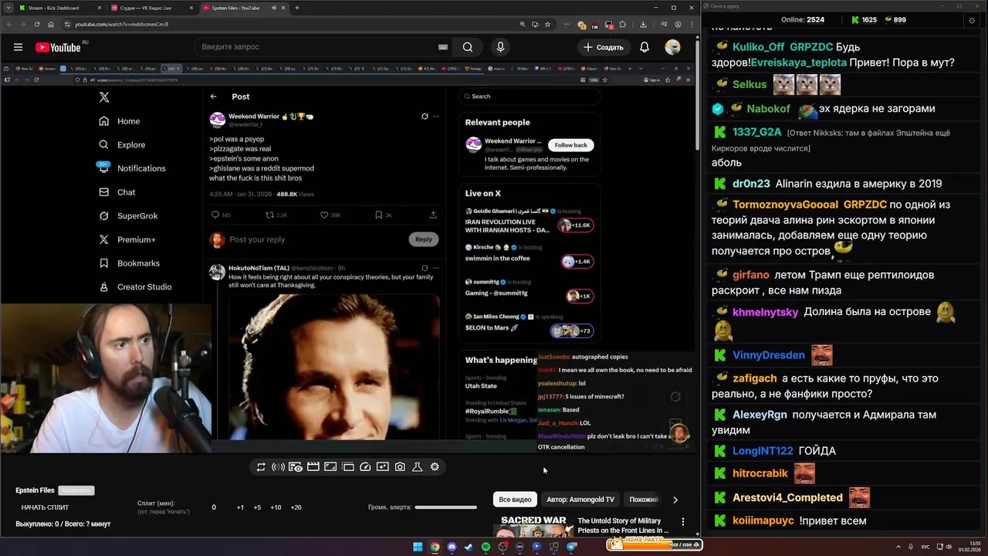Viewport: 988px width, 556px height.
Task: Open YouTube account avatar menu
Action: tap(673, 47)
